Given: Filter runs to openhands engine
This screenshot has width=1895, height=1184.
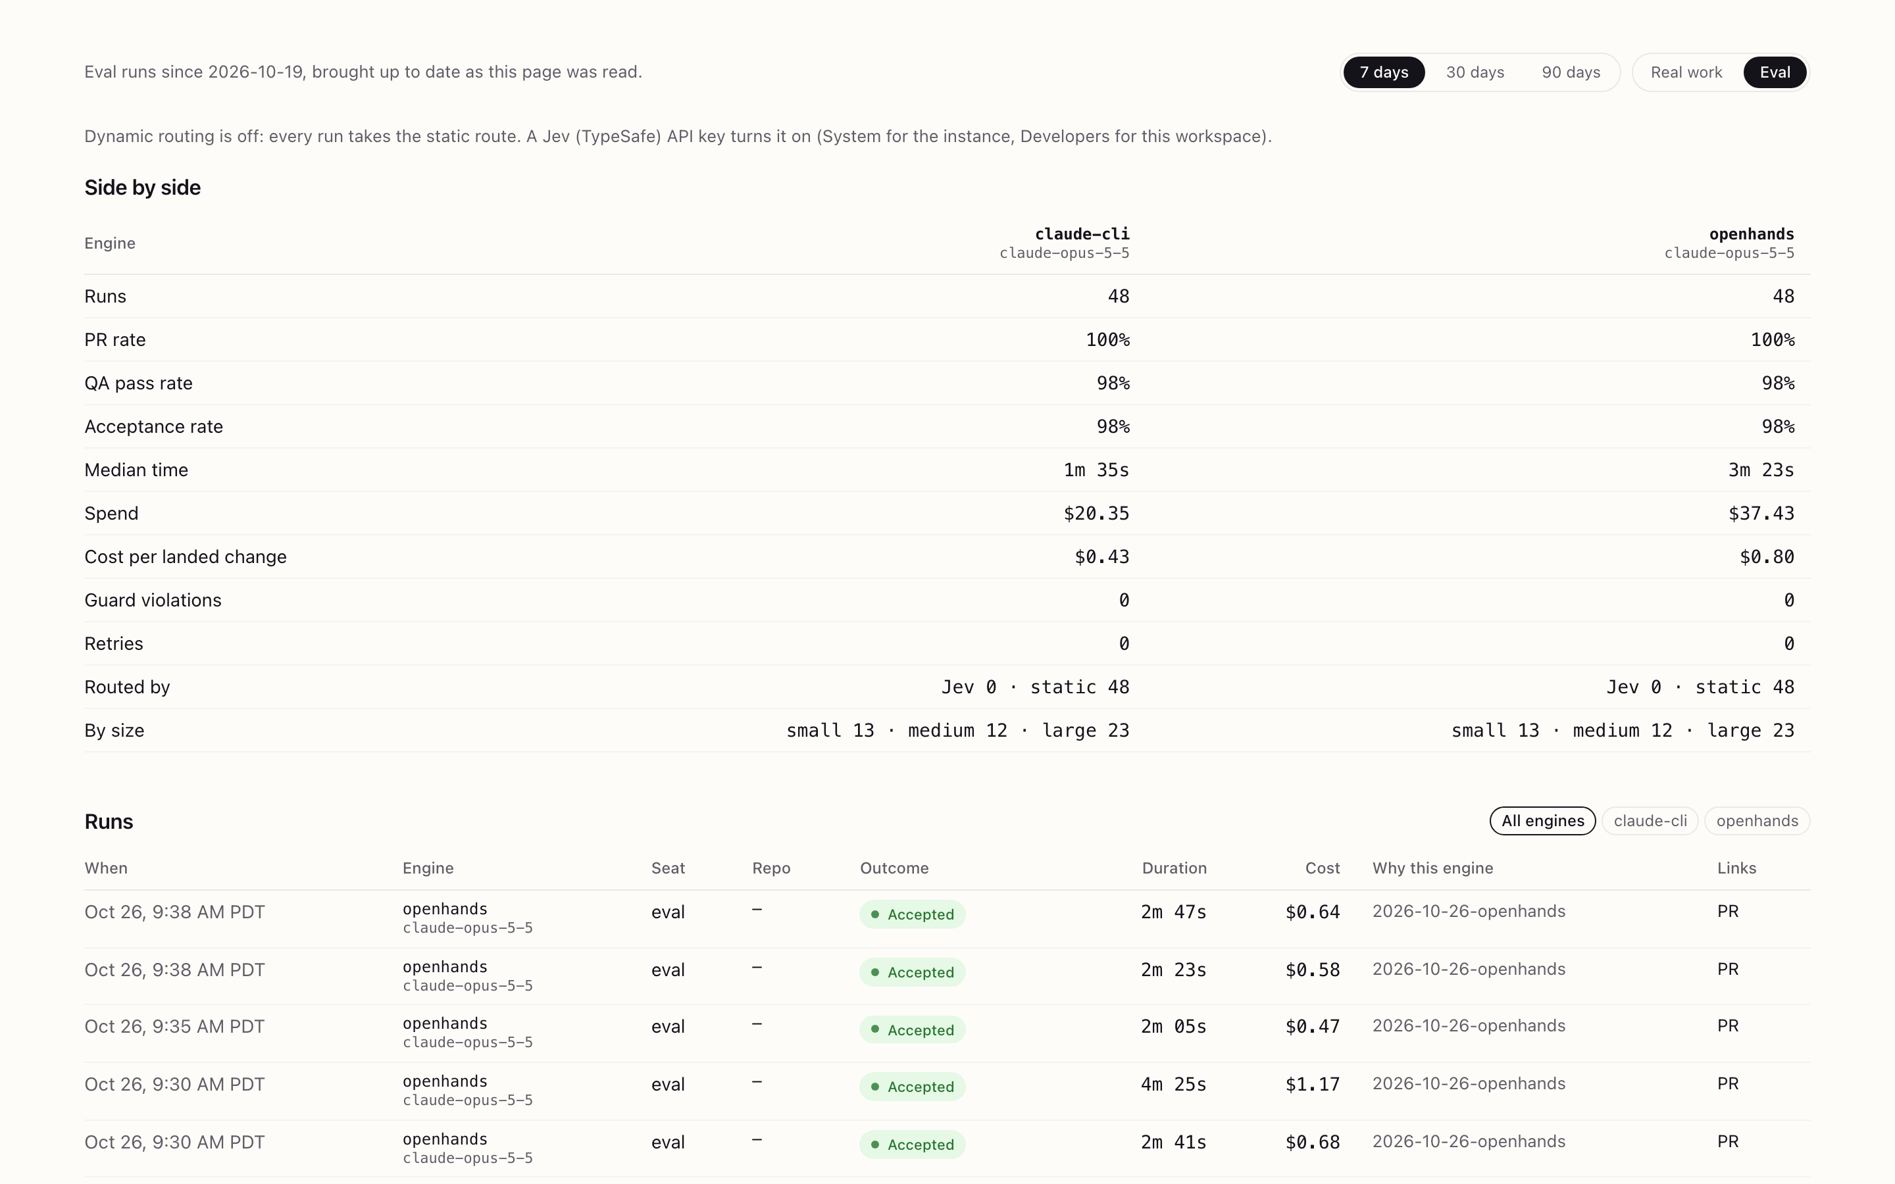Looking at the screenshot, I should (x=1756, y=821).
